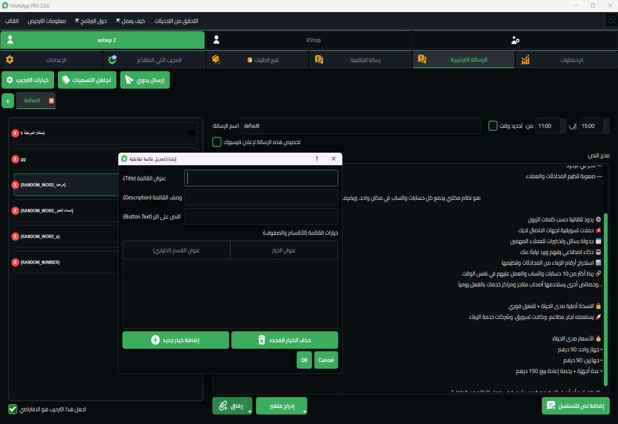Select the الإحصائيات chart icon

point(525,60)
